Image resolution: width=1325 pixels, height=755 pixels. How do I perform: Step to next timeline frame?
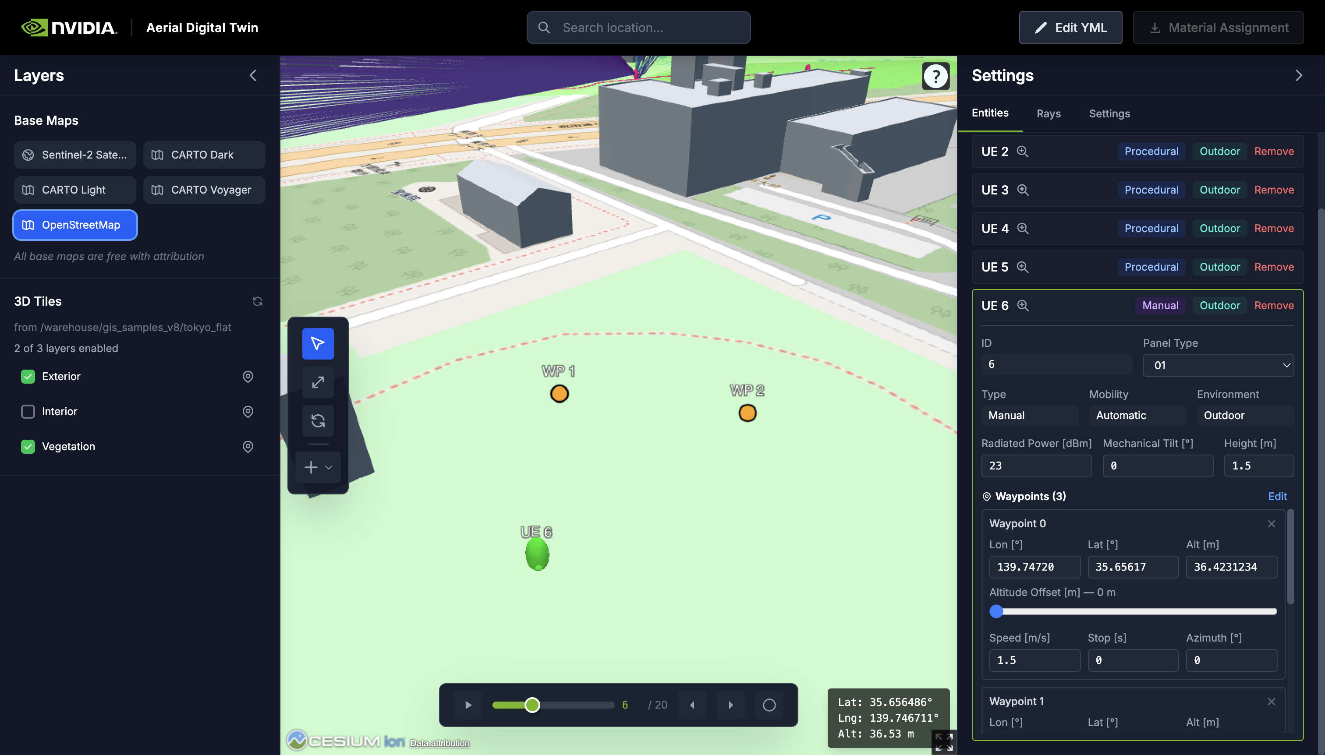pyautogui.click(x=730, y=705)
